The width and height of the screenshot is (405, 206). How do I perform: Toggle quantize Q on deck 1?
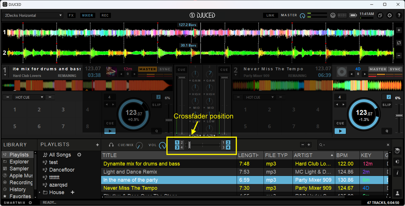[x=156, y=131]
